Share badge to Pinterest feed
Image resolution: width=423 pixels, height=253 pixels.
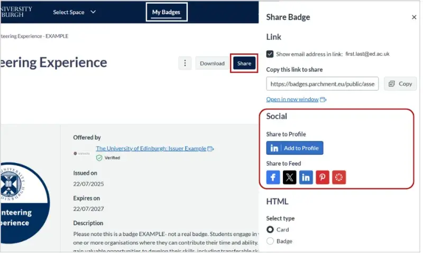(x=324, y=178)
